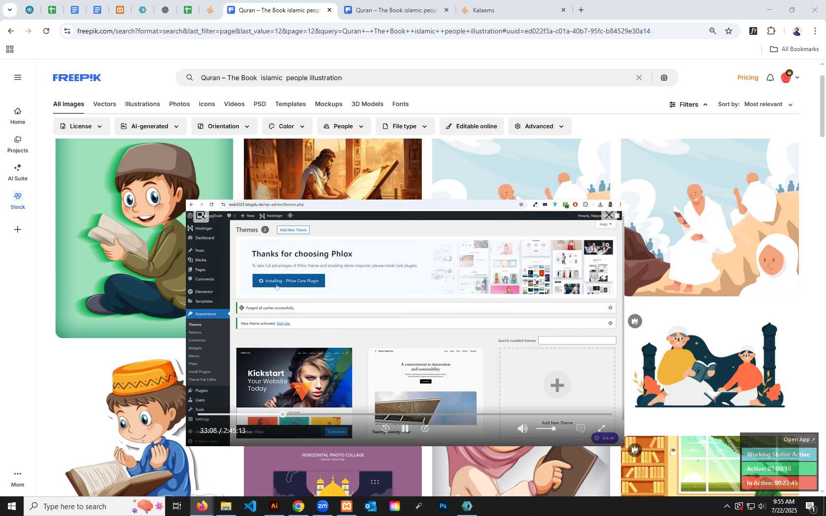Rewind the video a few seconds

click(386, 429)
